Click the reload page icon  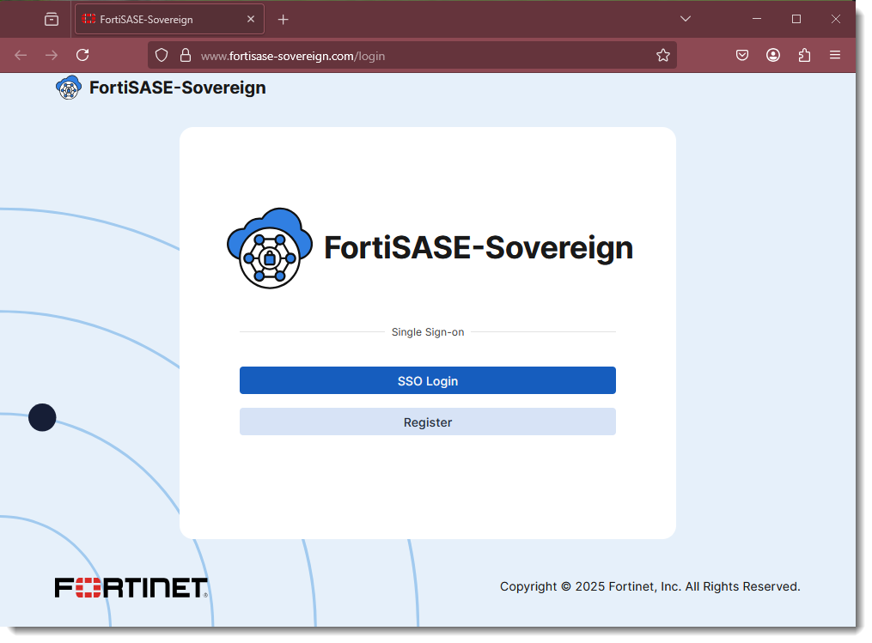tap(82, 55)
